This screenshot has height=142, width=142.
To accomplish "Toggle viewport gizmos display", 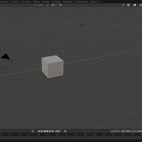I will tap(128, 5).
